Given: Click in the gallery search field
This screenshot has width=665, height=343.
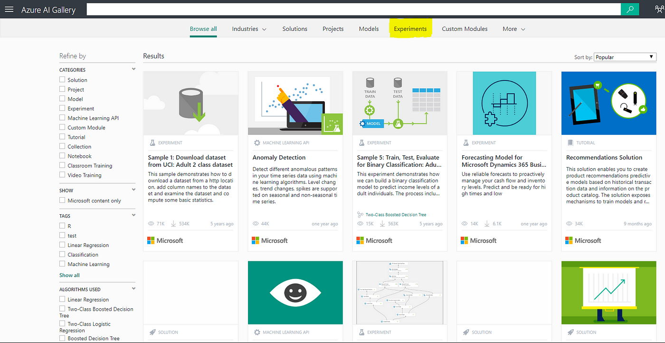Looking at the screenshot, I should [353, 10].
